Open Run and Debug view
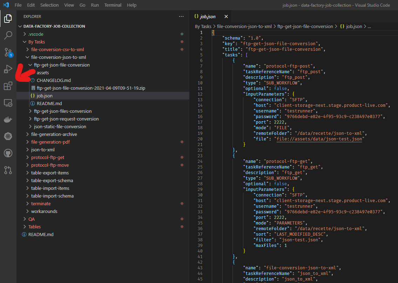 coord(8,69)
